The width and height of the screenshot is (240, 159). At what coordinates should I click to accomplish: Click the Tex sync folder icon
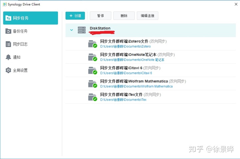[x=92, y=97]
